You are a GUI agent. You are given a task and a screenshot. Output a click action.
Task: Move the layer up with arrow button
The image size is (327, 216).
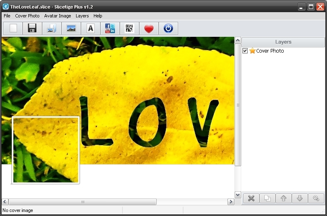pyautogui.click(x=283, y=198)
